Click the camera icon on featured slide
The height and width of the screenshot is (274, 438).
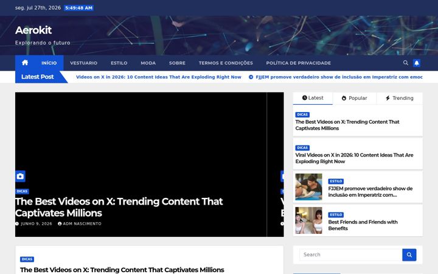(20, 176)
